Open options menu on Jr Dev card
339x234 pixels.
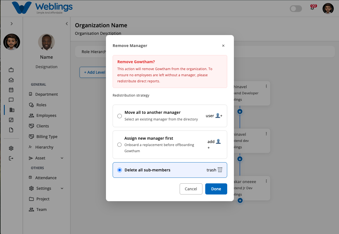point(266,181)
